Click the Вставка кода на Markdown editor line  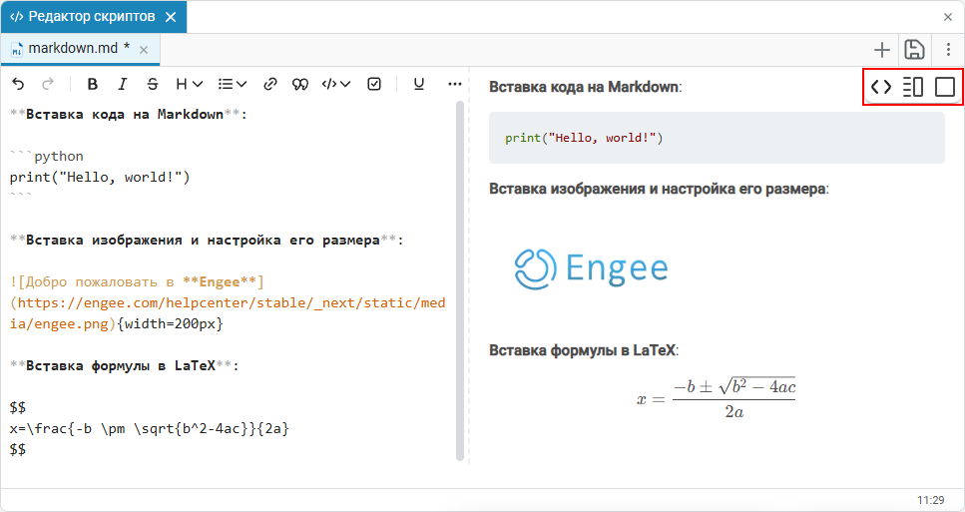(128, 115)
